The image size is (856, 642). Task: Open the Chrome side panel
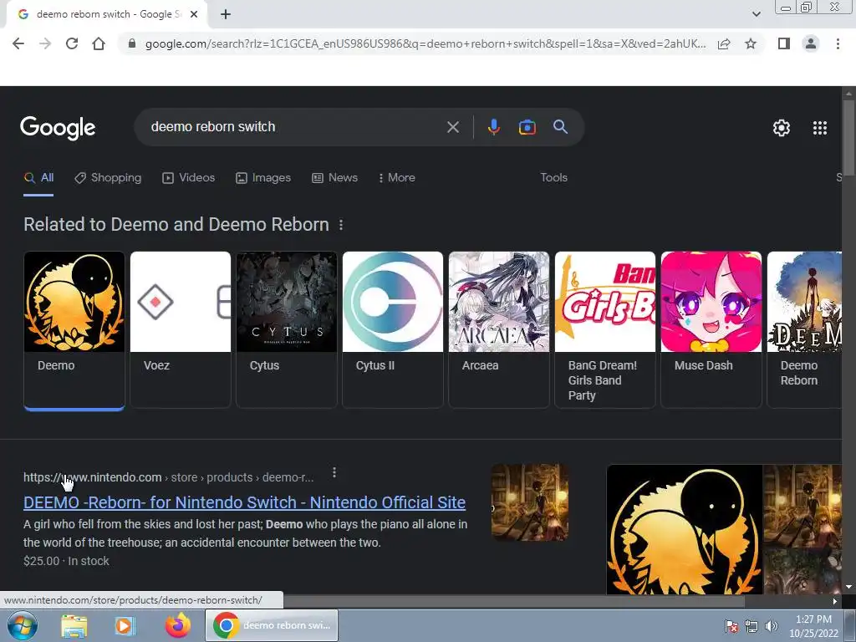[784, 43]
